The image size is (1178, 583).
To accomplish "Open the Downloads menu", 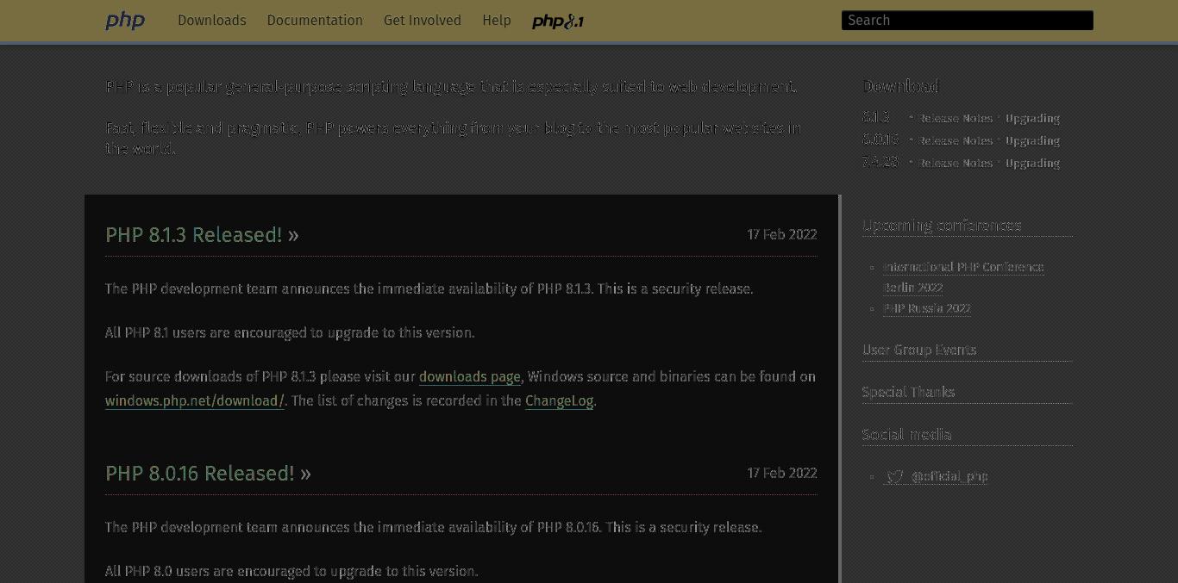I will 212,21.
